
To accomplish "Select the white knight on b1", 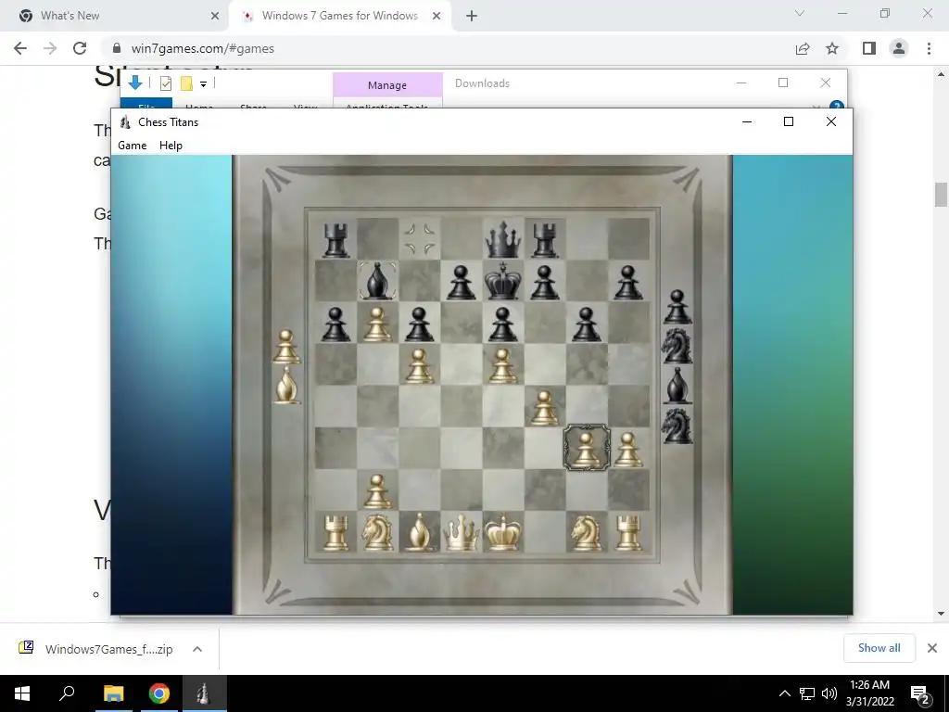I will click(378, 533).
